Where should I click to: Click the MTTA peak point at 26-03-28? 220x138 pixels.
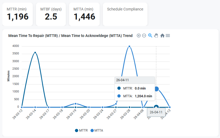point(129,46)
